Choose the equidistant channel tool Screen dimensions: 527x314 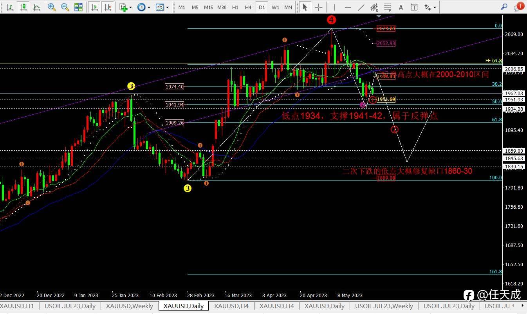374,7
